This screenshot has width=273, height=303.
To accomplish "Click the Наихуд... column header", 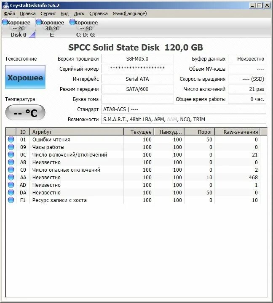I will (x=169, y=132).
